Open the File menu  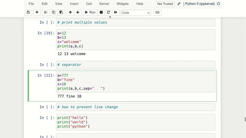(x=32, y=4)
